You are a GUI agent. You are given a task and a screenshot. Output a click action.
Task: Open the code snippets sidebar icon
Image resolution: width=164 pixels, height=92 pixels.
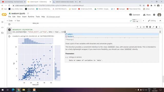pyautogui.click(x=2, y=27)
